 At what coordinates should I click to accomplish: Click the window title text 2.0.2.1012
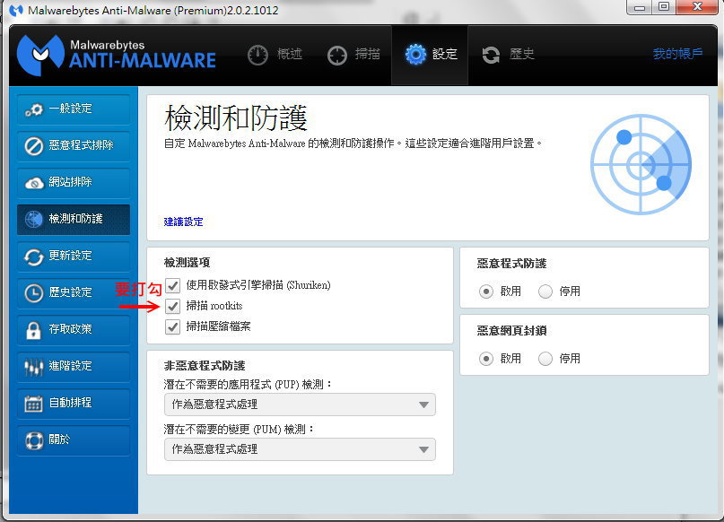tap(252, 10)
